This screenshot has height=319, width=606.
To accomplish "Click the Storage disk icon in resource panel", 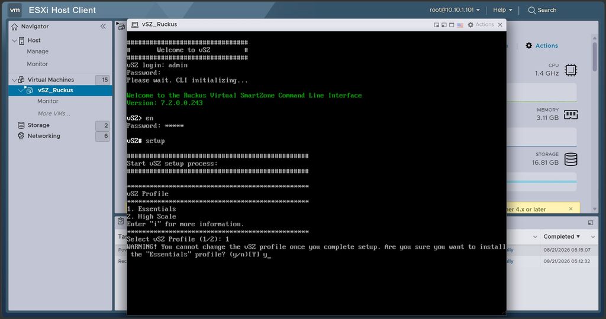I will pos(571,159).
